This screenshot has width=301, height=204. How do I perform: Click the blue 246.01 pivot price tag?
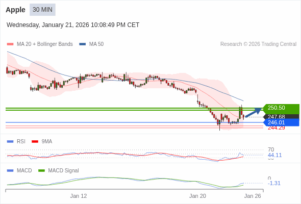point(281,122)
